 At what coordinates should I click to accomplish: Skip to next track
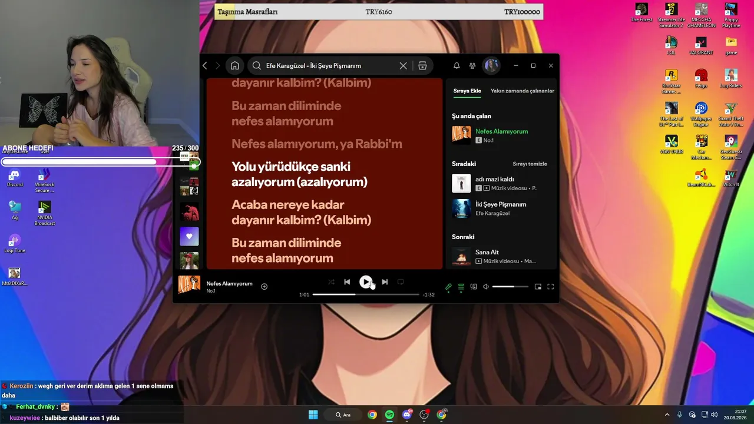coord(385,282)
